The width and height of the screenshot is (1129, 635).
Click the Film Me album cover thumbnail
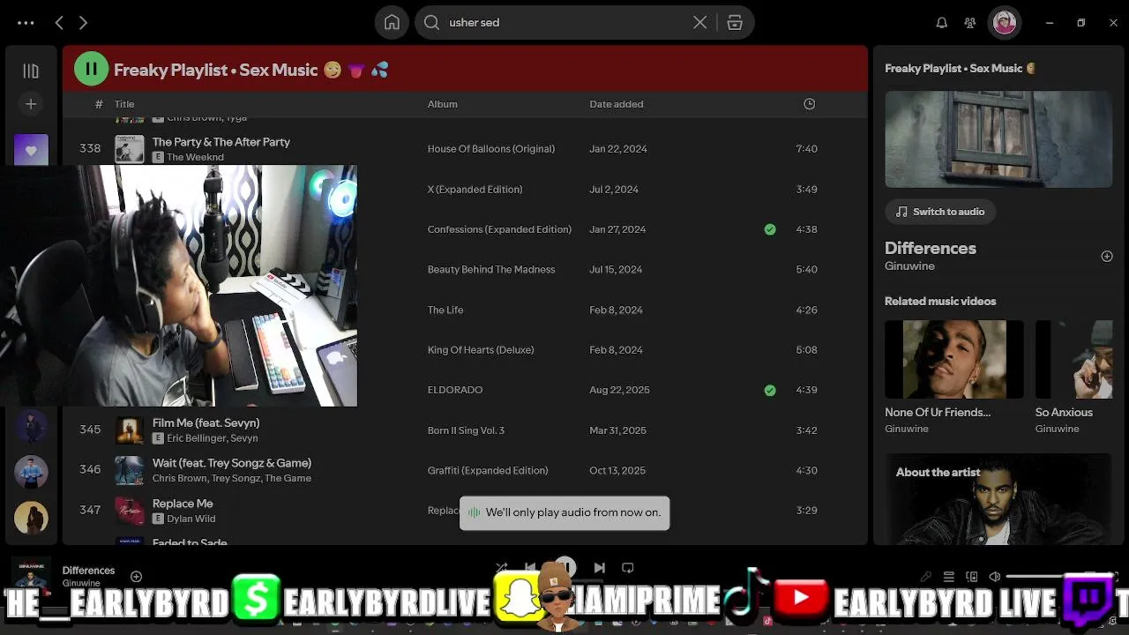[x=130, y=430]
